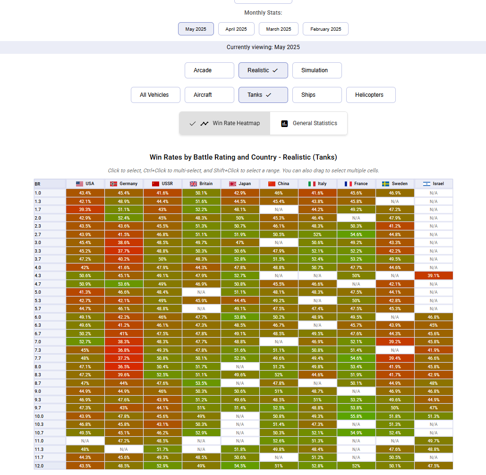
Task: Click Japan 54.5% cell at BR 12.0
Action: coord(240,466)
